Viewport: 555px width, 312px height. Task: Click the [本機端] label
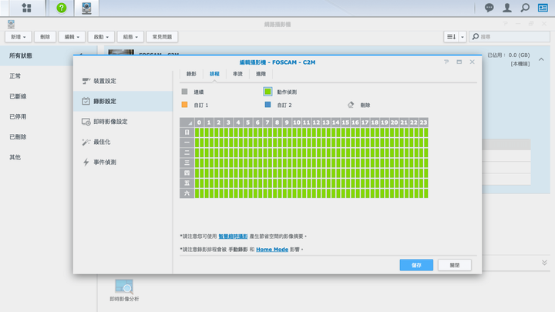pos(520,64)
